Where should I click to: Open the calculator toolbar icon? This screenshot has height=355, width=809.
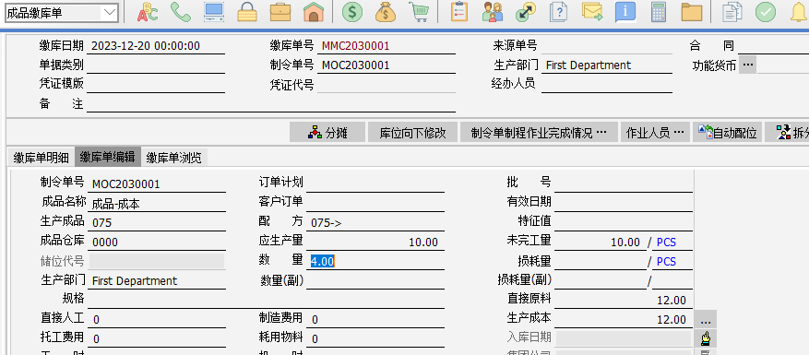pyautogui.click(x=659, y=12)
